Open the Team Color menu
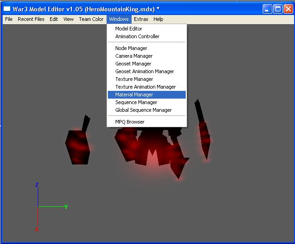The height and width of the screenshot is (244, 295). point(91,19)
